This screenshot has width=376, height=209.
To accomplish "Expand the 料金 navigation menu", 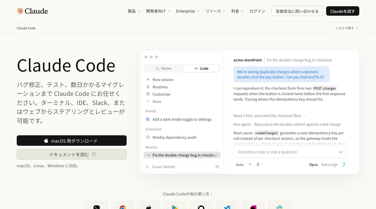I will [237, 11].
